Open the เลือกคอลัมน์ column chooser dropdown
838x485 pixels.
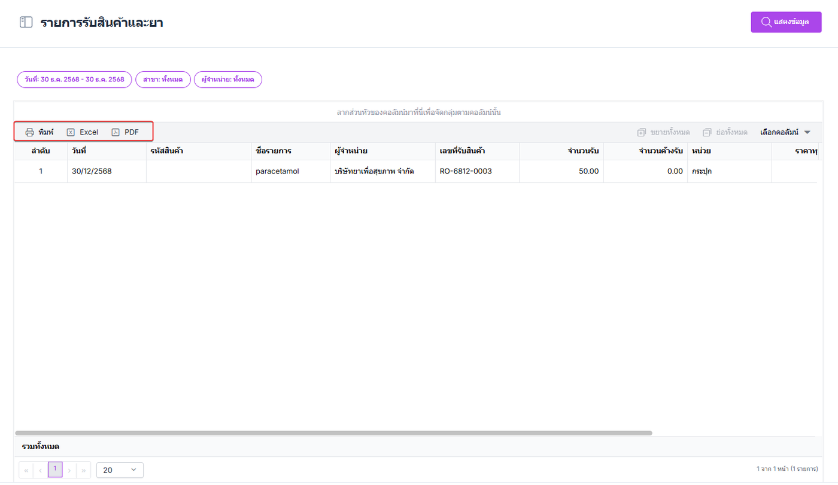coord(785,132)
